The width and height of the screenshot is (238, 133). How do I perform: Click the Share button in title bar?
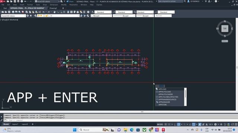point(70,1)
